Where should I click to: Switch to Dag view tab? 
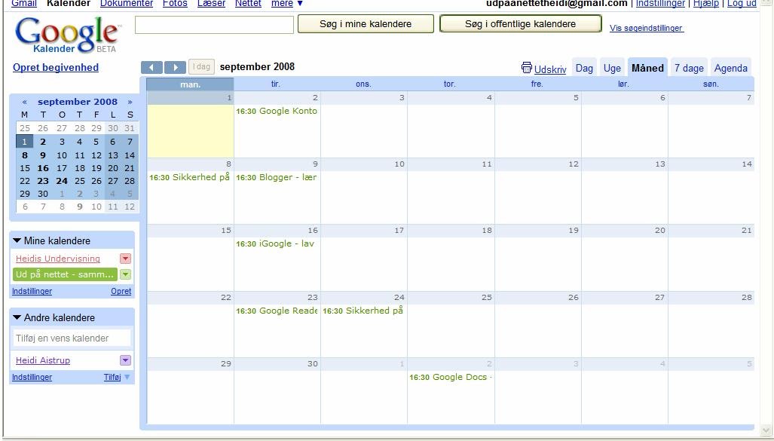[x=584, y=68]
